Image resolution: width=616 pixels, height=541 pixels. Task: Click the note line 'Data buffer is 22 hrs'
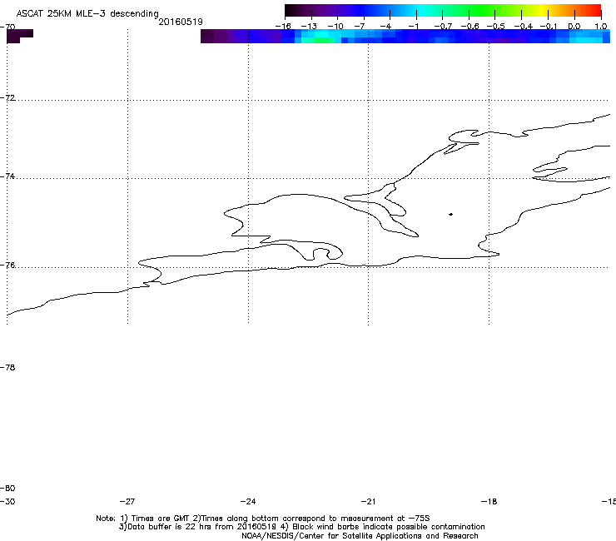[x=301, y=527]
